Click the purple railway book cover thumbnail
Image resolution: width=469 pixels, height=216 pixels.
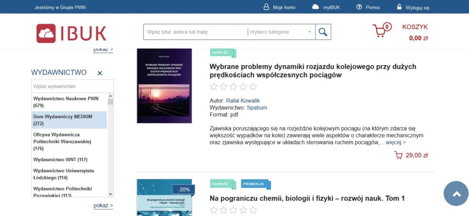[164, 86]
